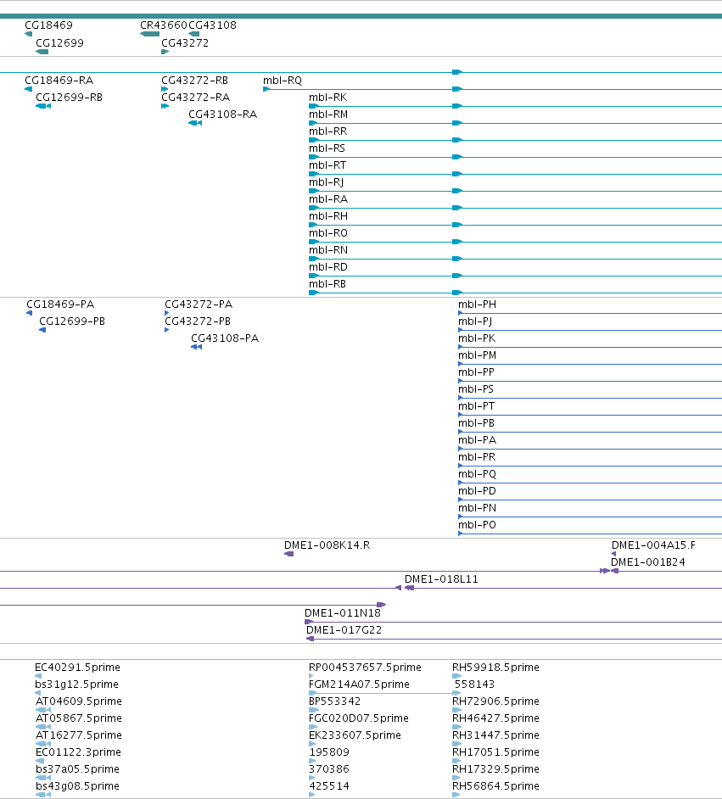This screenshot has height=799, width=722.
Task: Click the bs43g08.5prime EST label
Action: (77, 786)
